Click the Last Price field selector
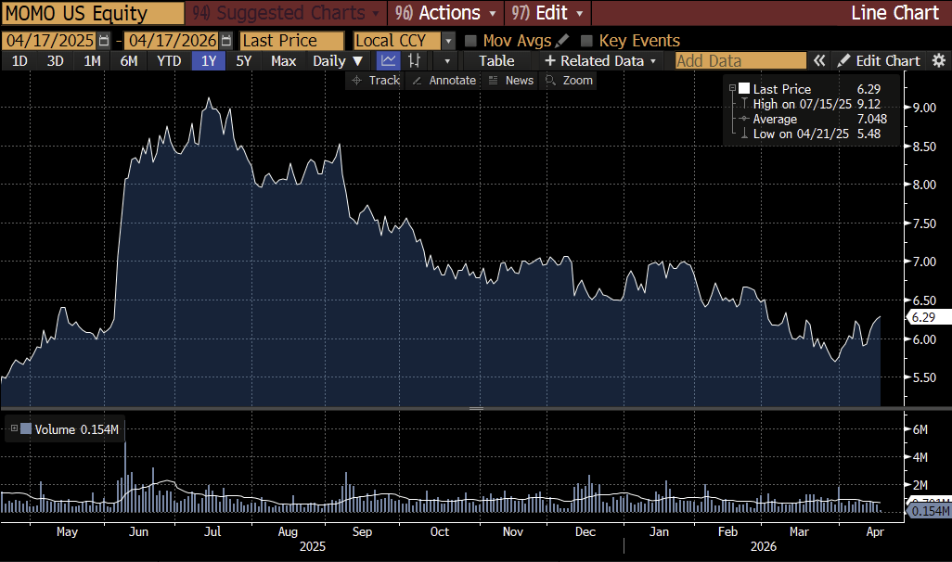This screenshot has width=952, height=562. tap(292, 41)
